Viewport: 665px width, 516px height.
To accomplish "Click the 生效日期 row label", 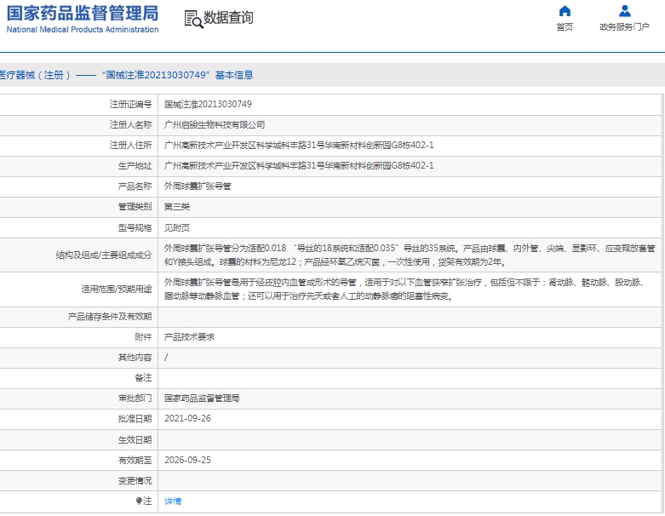I will click(135, 439).
